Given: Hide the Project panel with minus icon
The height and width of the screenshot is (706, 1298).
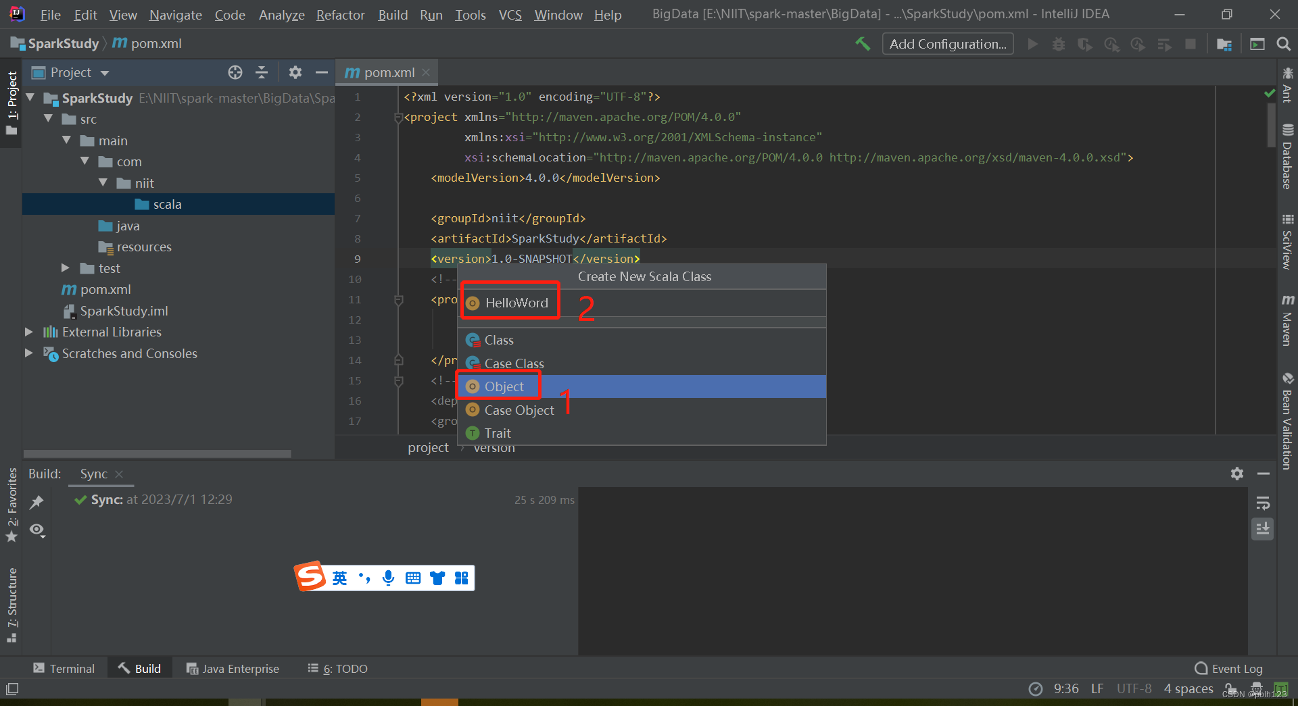Looking at the screenshot, I should [x=322, y=72].
